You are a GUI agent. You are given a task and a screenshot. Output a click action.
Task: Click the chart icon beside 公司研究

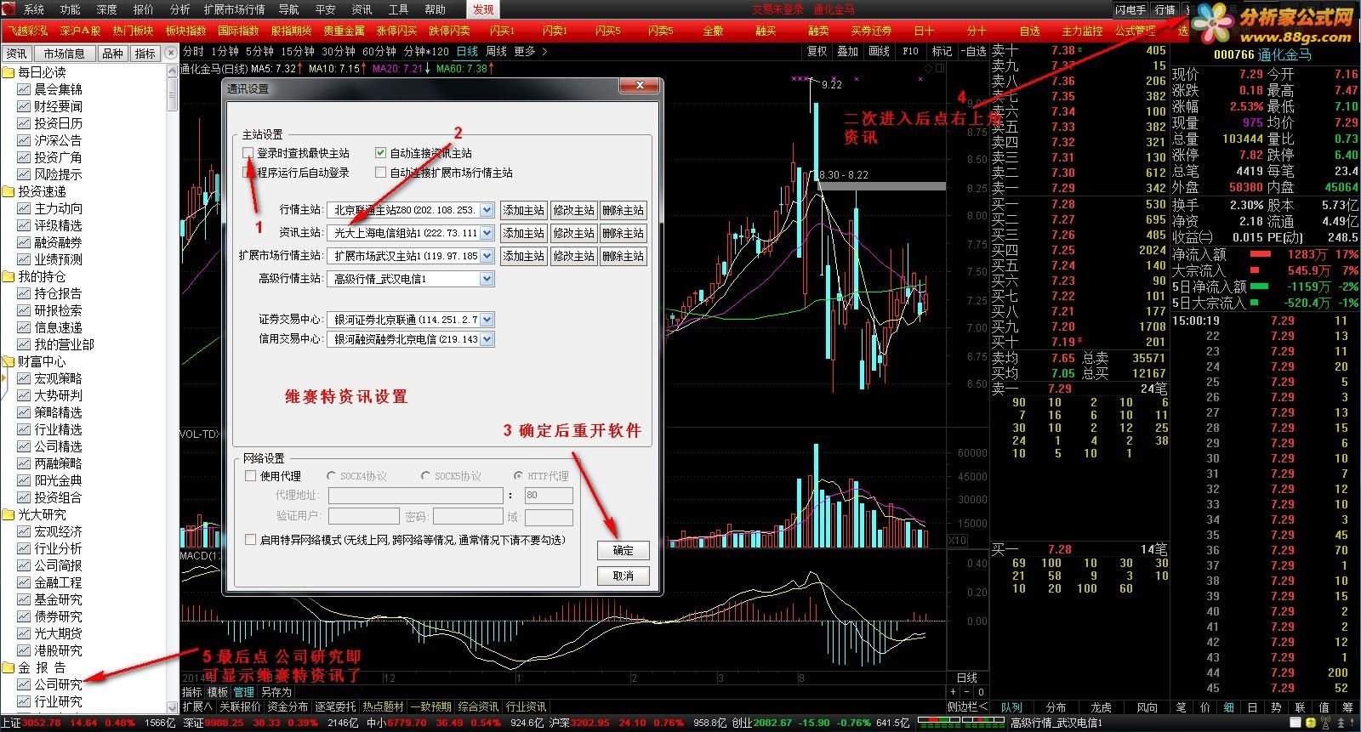click(x=24, y=684)
